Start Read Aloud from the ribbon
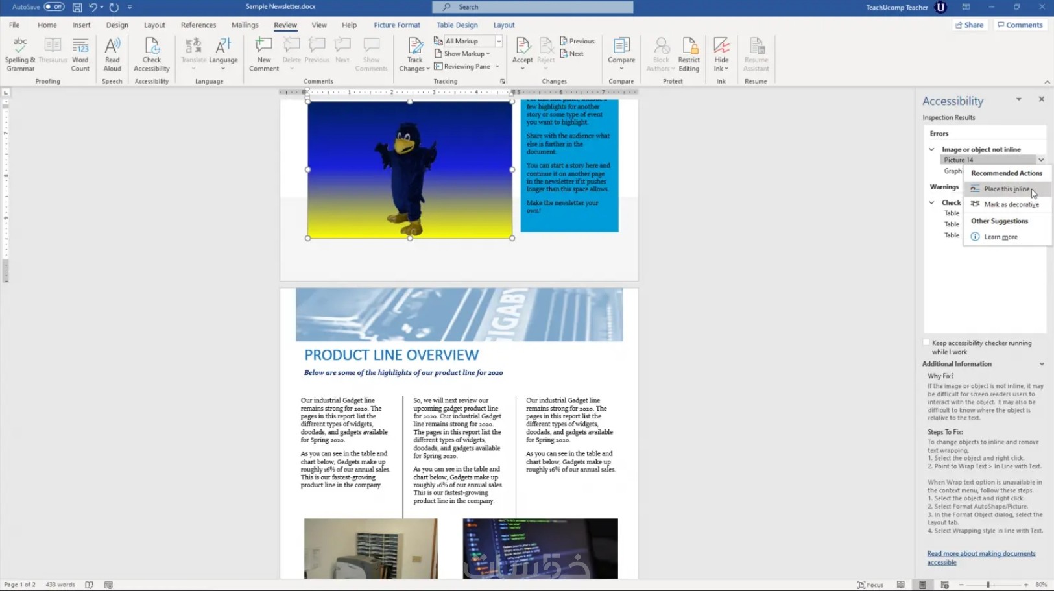Image resolution: width=1054 pixels, height=591 pixels. (112, 54)
